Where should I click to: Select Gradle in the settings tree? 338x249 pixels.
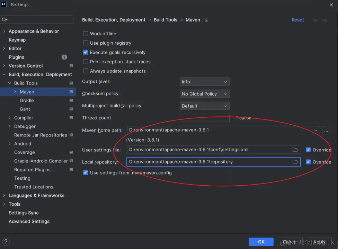coord(27,100)
